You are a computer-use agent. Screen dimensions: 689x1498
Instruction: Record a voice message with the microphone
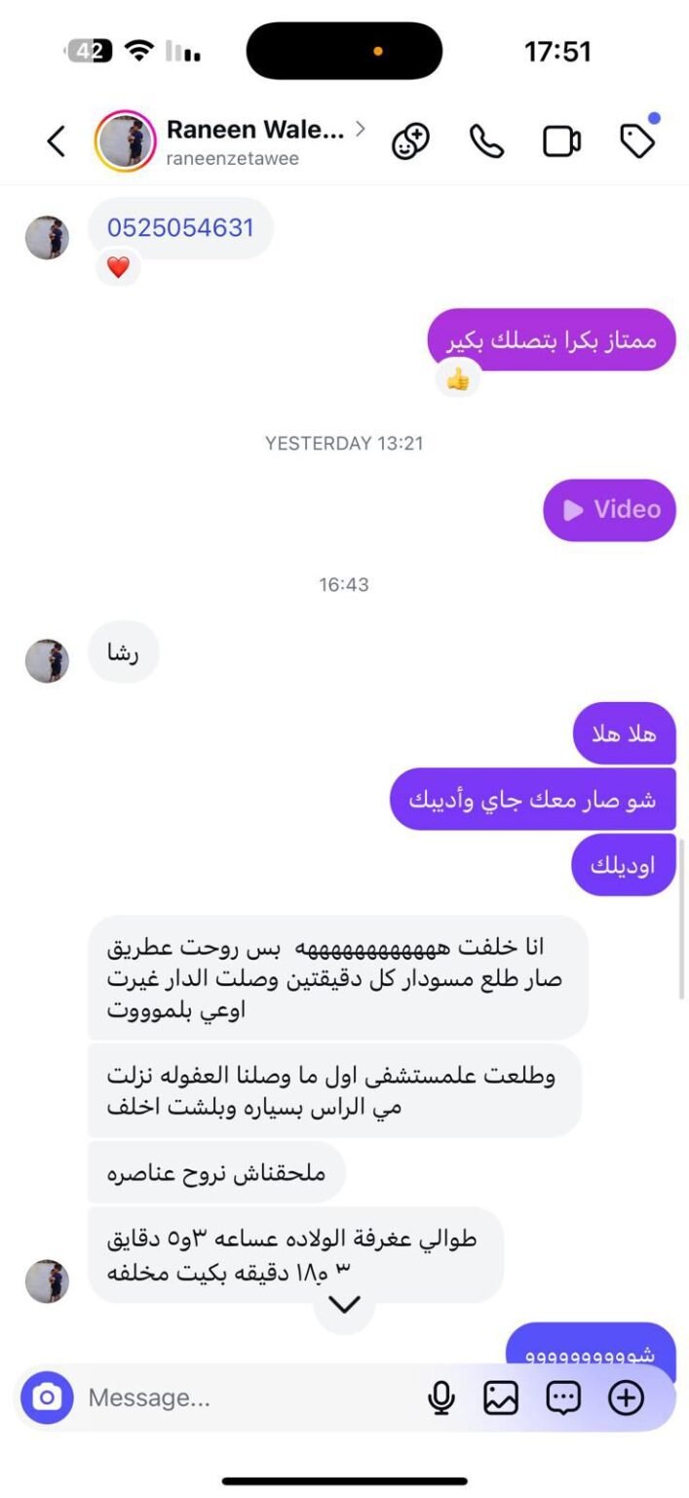[x=441, y=1398]
